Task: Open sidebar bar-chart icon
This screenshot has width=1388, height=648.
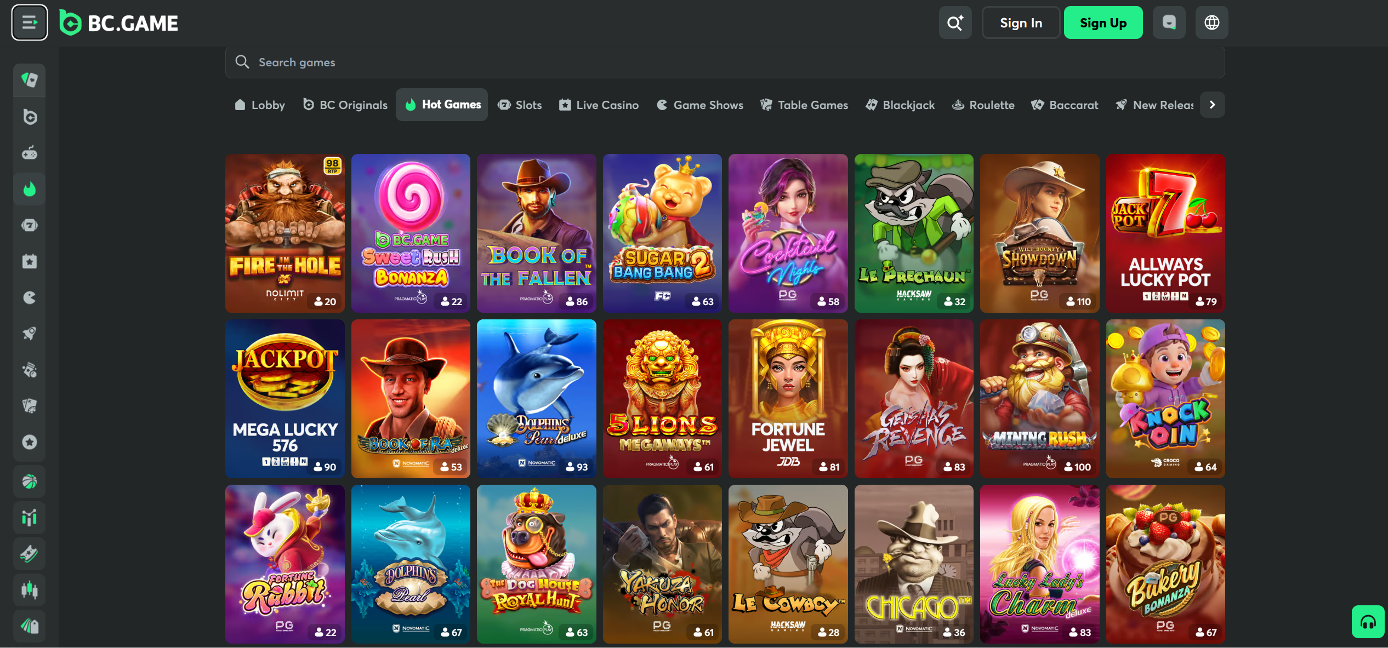Action: pyautogui.click(x=30, y=518)
